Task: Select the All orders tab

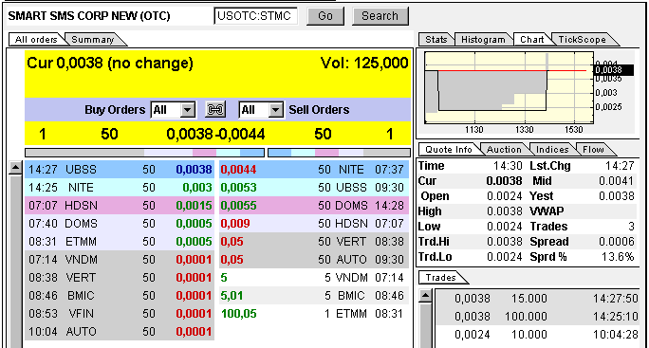Action: (x=36, y=39)
